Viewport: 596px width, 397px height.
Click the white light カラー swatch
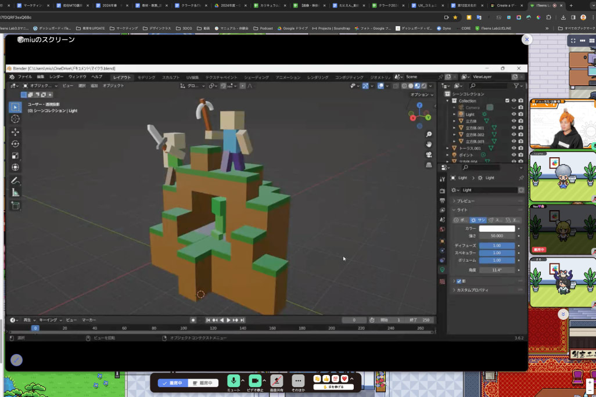pyautogui.click(x=497, y=229)
